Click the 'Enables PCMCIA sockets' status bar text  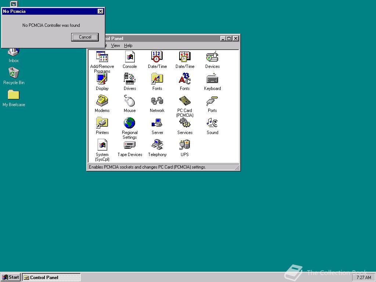coord(147,167)
